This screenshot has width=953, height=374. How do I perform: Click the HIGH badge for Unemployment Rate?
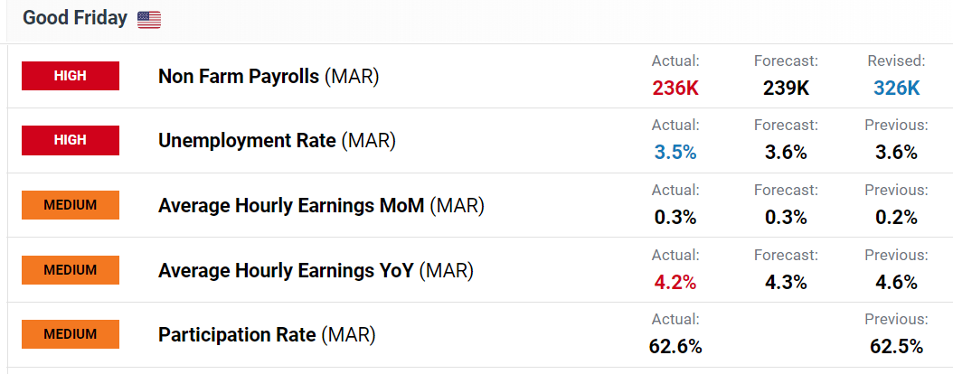click(x=71, y=140)
